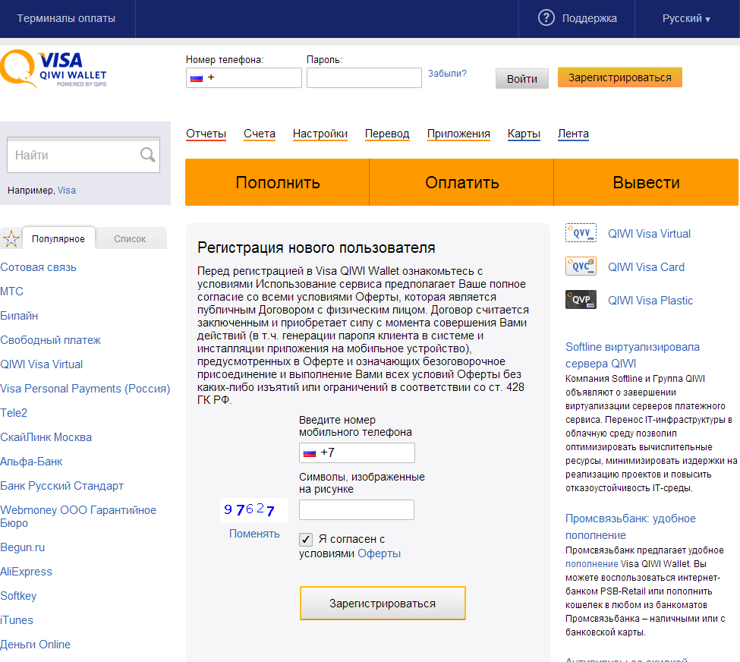Open the Отчеты menu item
The width and height of the screenshot is (740, 662).
click(x=206, y=134)
